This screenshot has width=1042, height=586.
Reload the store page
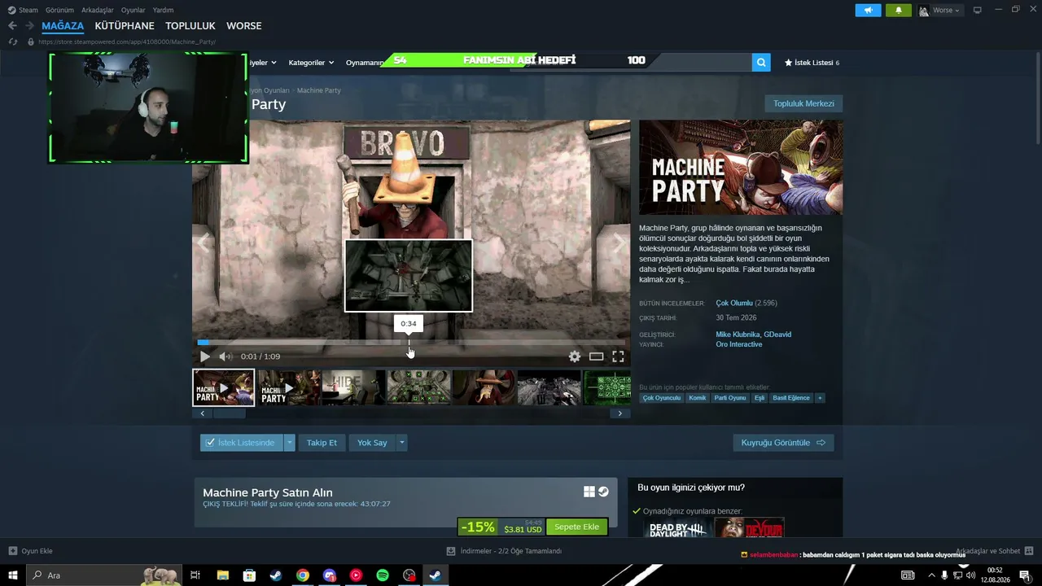[x=13, y=42]
